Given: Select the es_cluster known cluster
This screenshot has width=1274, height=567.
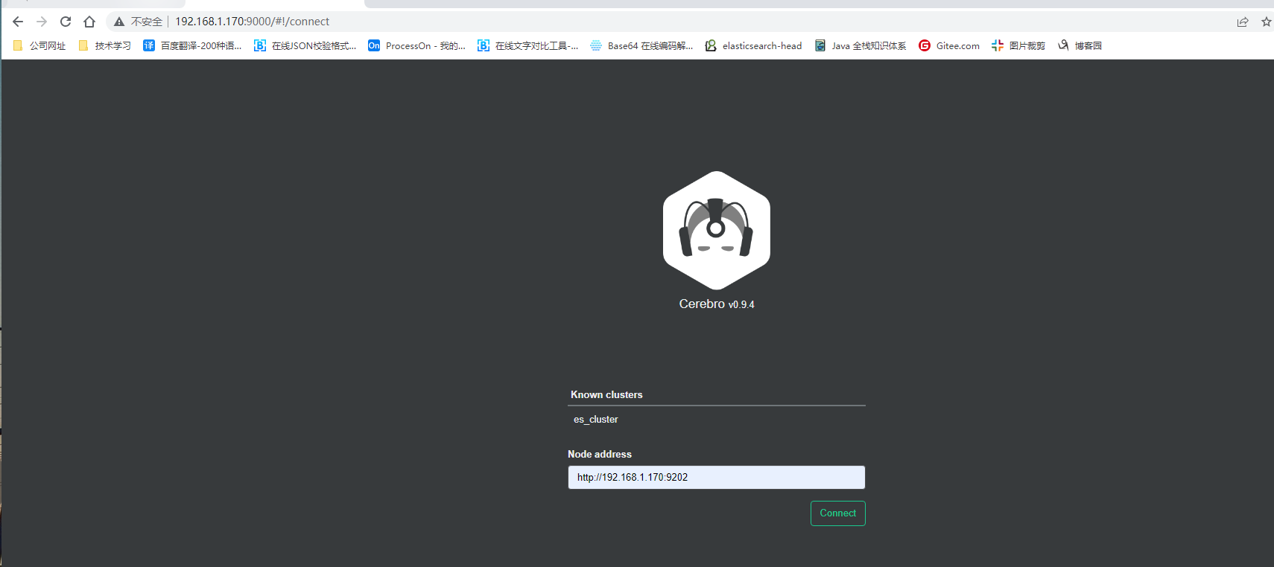Looking at the screenshot, I should click(595, 420).
